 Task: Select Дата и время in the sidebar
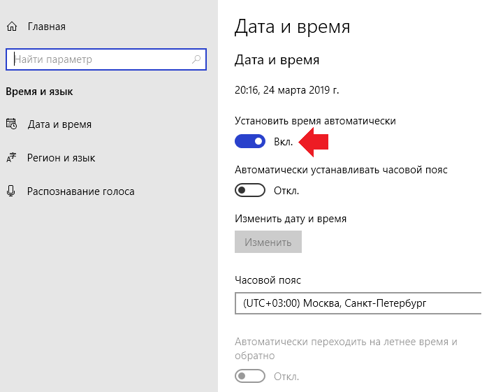point(59,124)
